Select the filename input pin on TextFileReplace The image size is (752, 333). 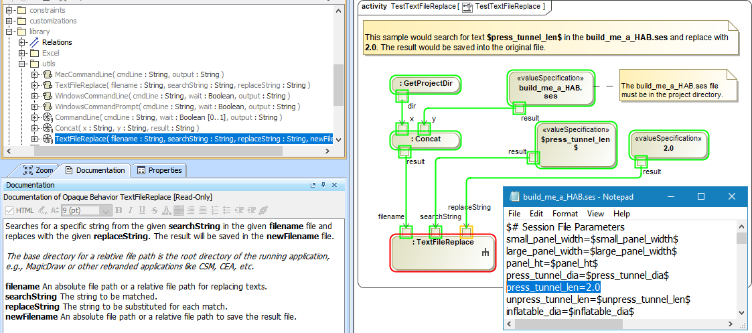(x=405, y=232)
